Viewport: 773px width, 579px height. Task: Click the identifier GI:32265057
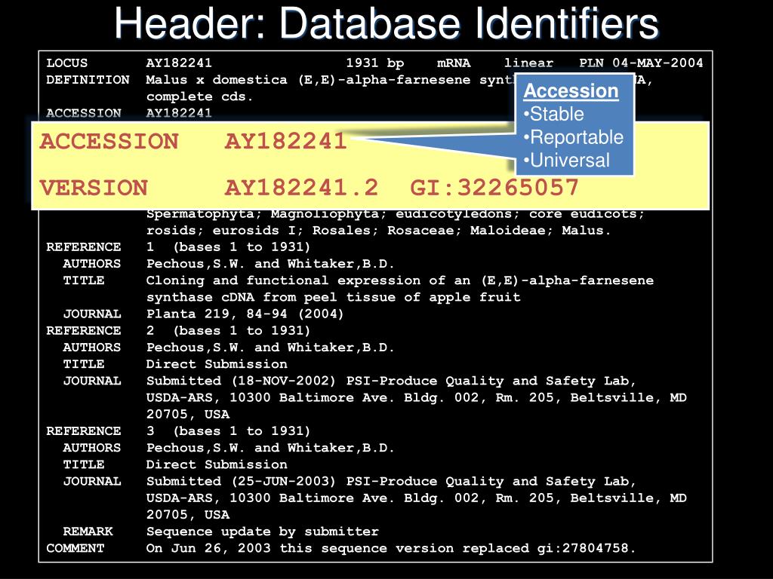(494, 188)
